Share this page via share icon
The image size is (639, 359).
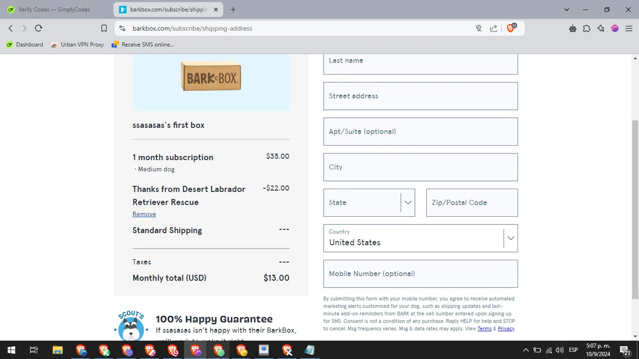(494, 28)
